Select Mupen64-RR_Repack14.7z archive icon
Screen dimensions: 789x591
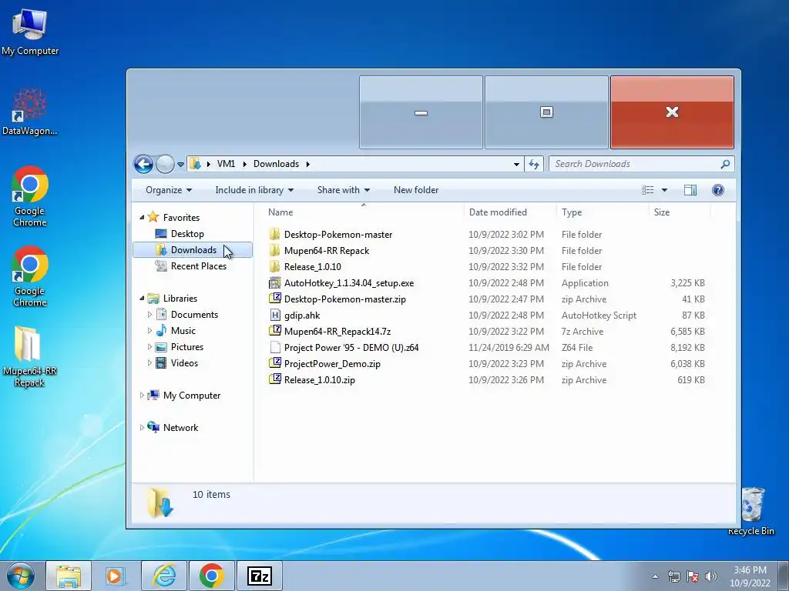[x=275, y=331]
